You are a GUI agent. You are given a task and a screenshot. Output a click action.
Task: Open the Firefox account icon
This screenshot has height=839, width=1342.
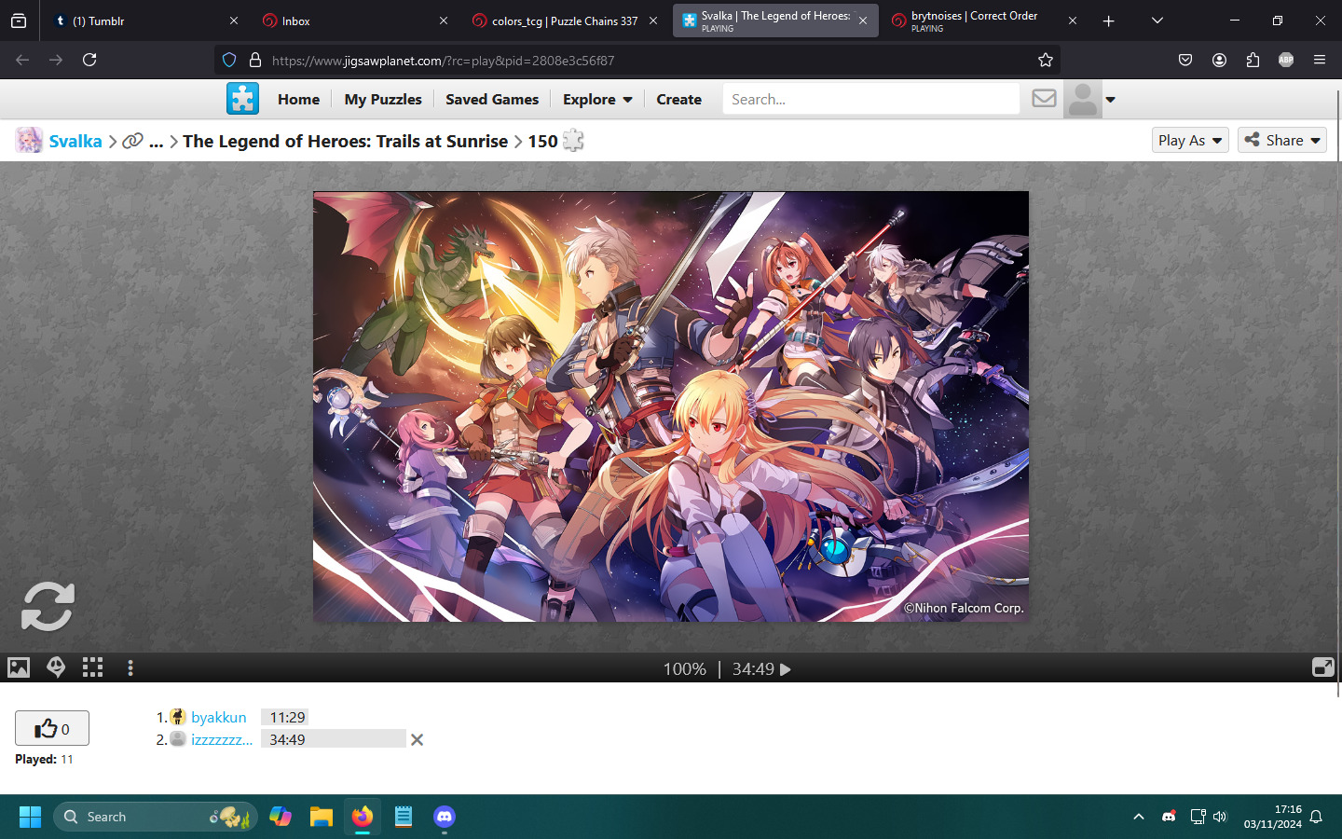[x=1219, y=60]
